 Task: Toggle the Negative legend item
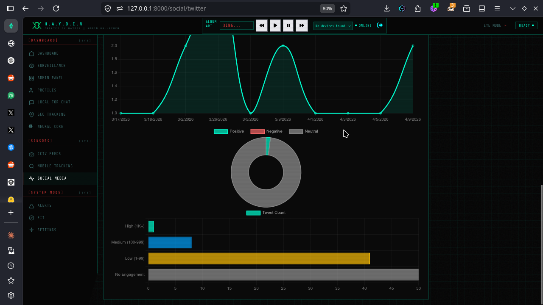point(266,131)
